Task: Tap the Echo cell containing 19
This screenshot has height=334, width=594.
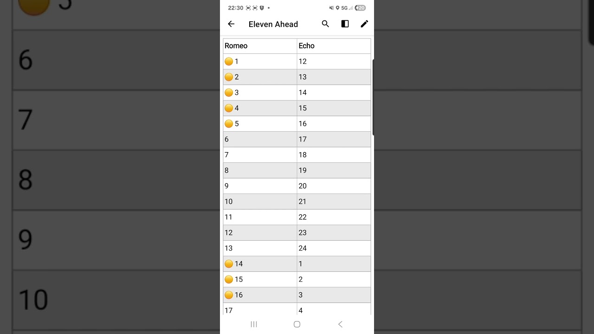Action: point(334,170)
